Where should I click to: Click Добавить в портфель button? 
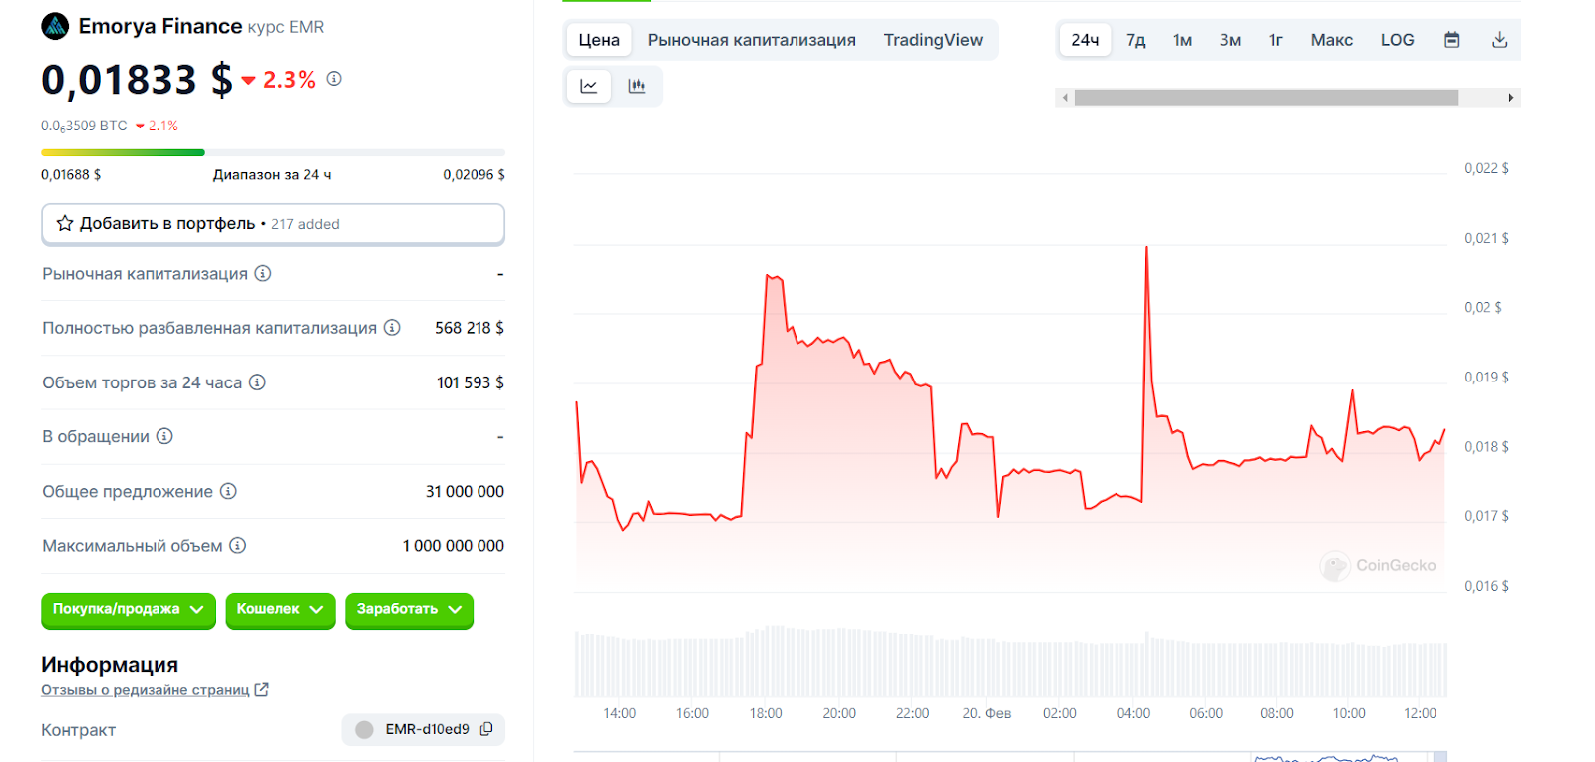272,224
